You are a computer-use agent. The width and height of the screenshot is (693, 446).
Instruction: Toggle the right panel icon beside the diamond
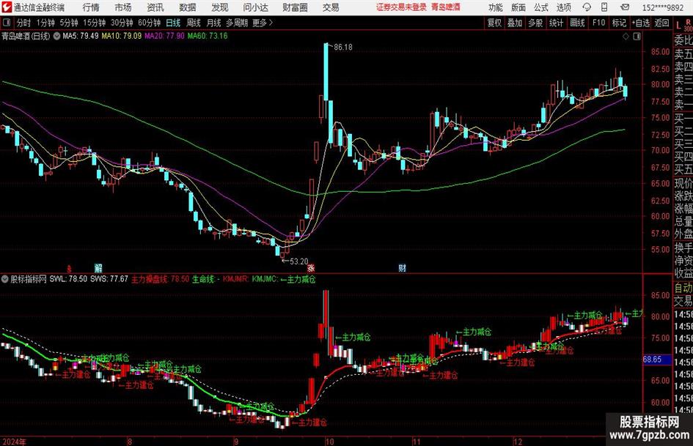[637, 37]
